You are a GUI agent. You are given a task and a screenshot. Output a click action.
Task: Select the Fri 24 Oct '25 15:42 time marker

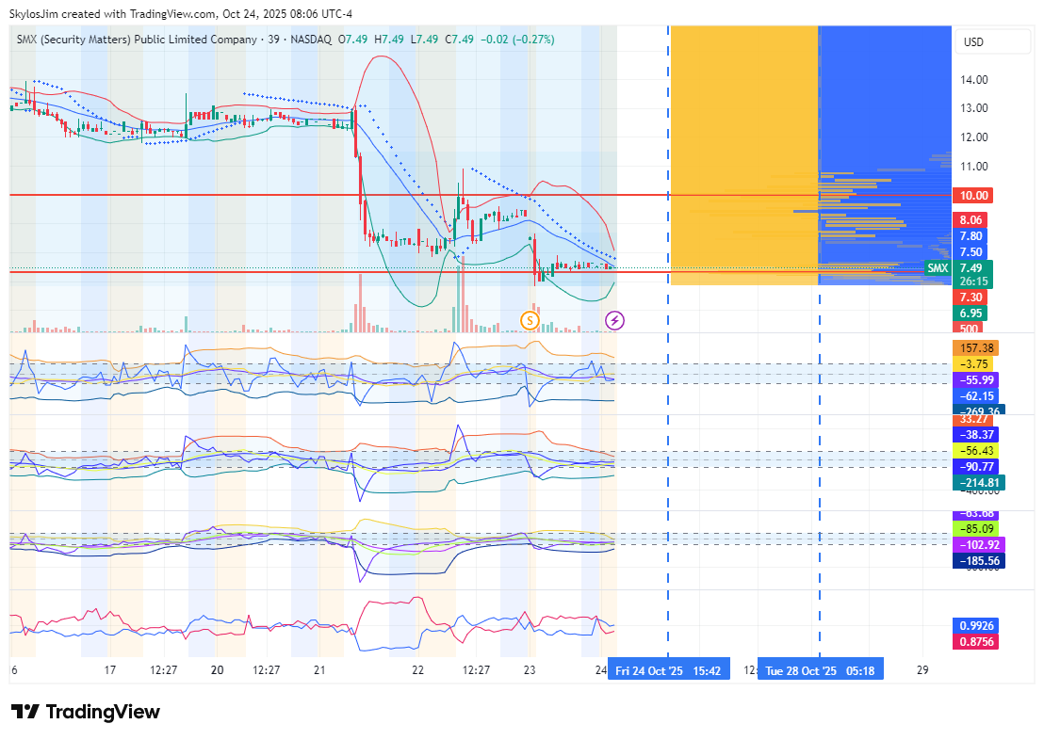pos(668,671)
